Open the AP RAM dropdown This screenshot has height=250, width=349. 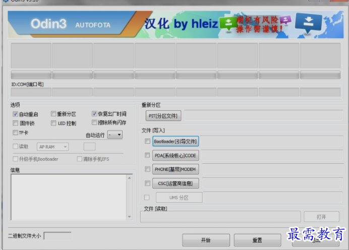[x=53, y=147]
